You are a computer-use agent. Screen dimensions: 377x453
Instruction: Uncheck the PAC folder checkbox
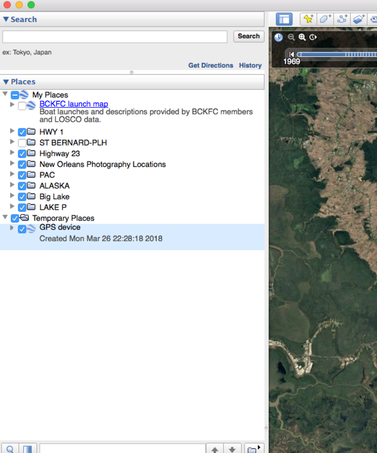point(22,175)
